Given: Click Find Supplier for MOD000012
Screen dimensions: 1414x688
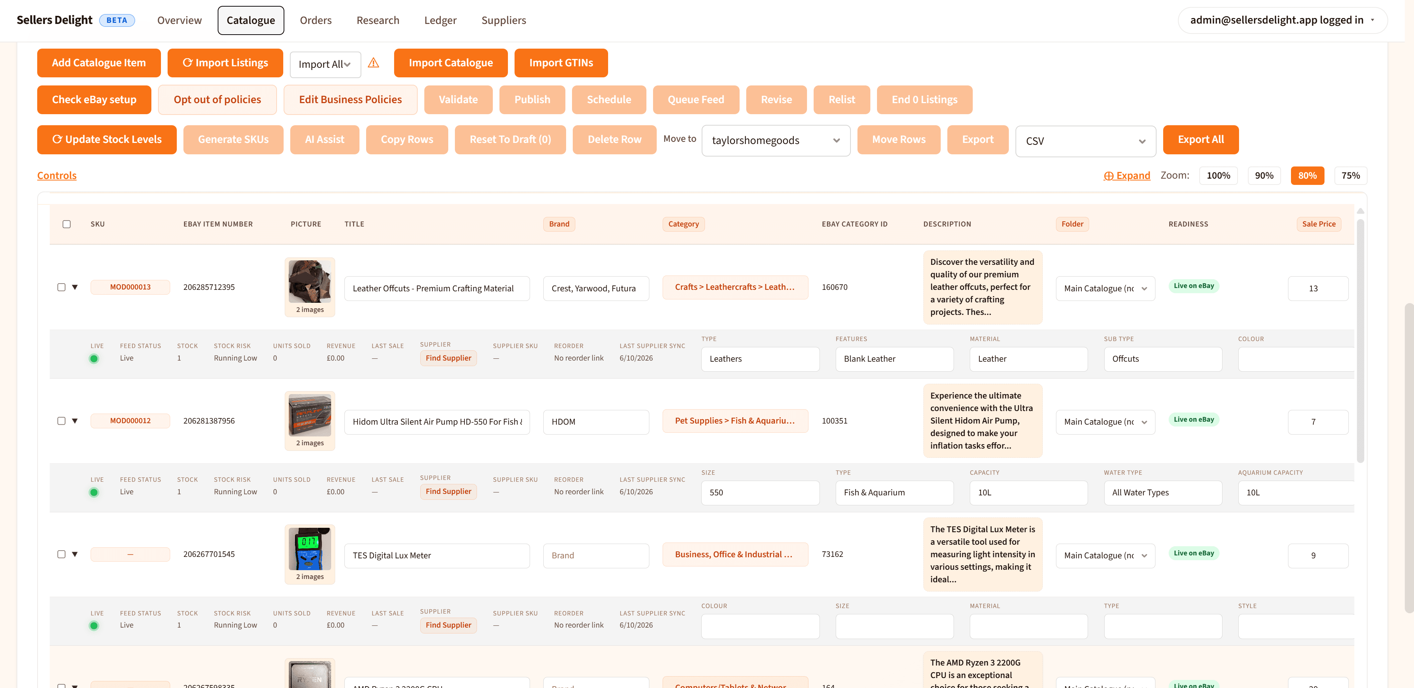Looking at the screenshot, I should click(449, 491).
